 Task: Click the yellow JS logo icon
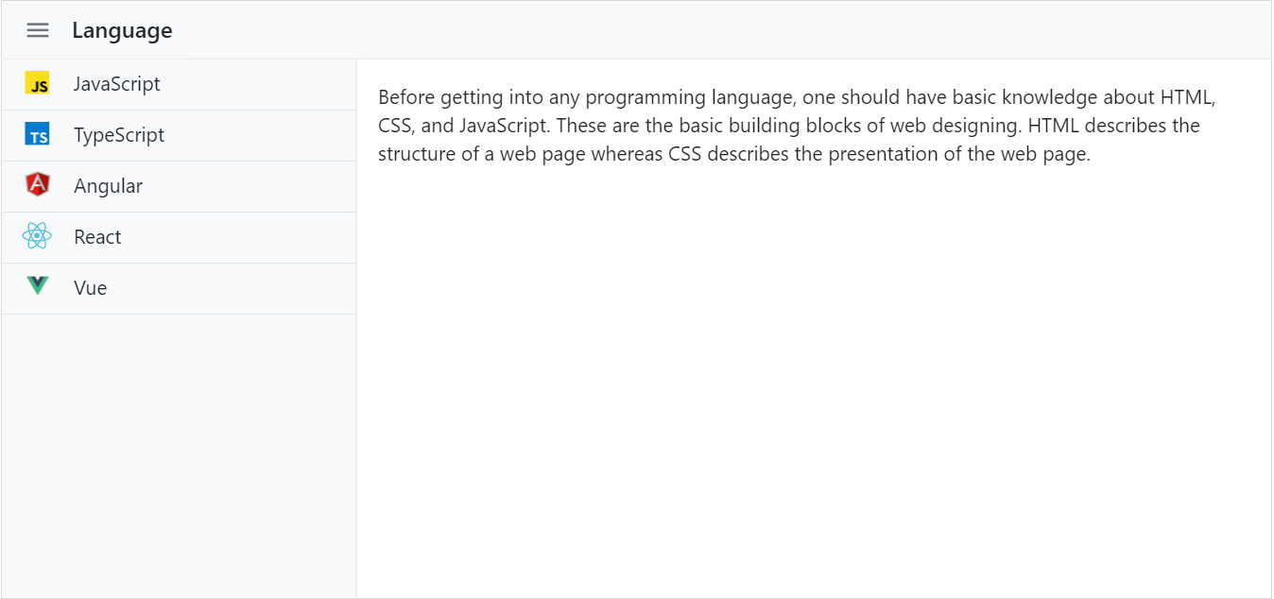click(37, 84)
